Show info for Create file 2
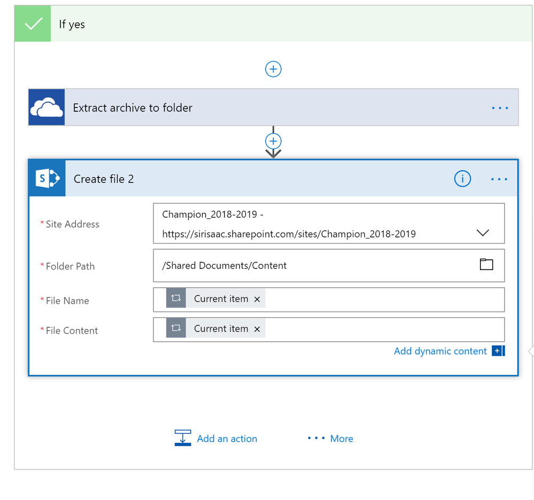534x500 pixels. pos(462,179)
